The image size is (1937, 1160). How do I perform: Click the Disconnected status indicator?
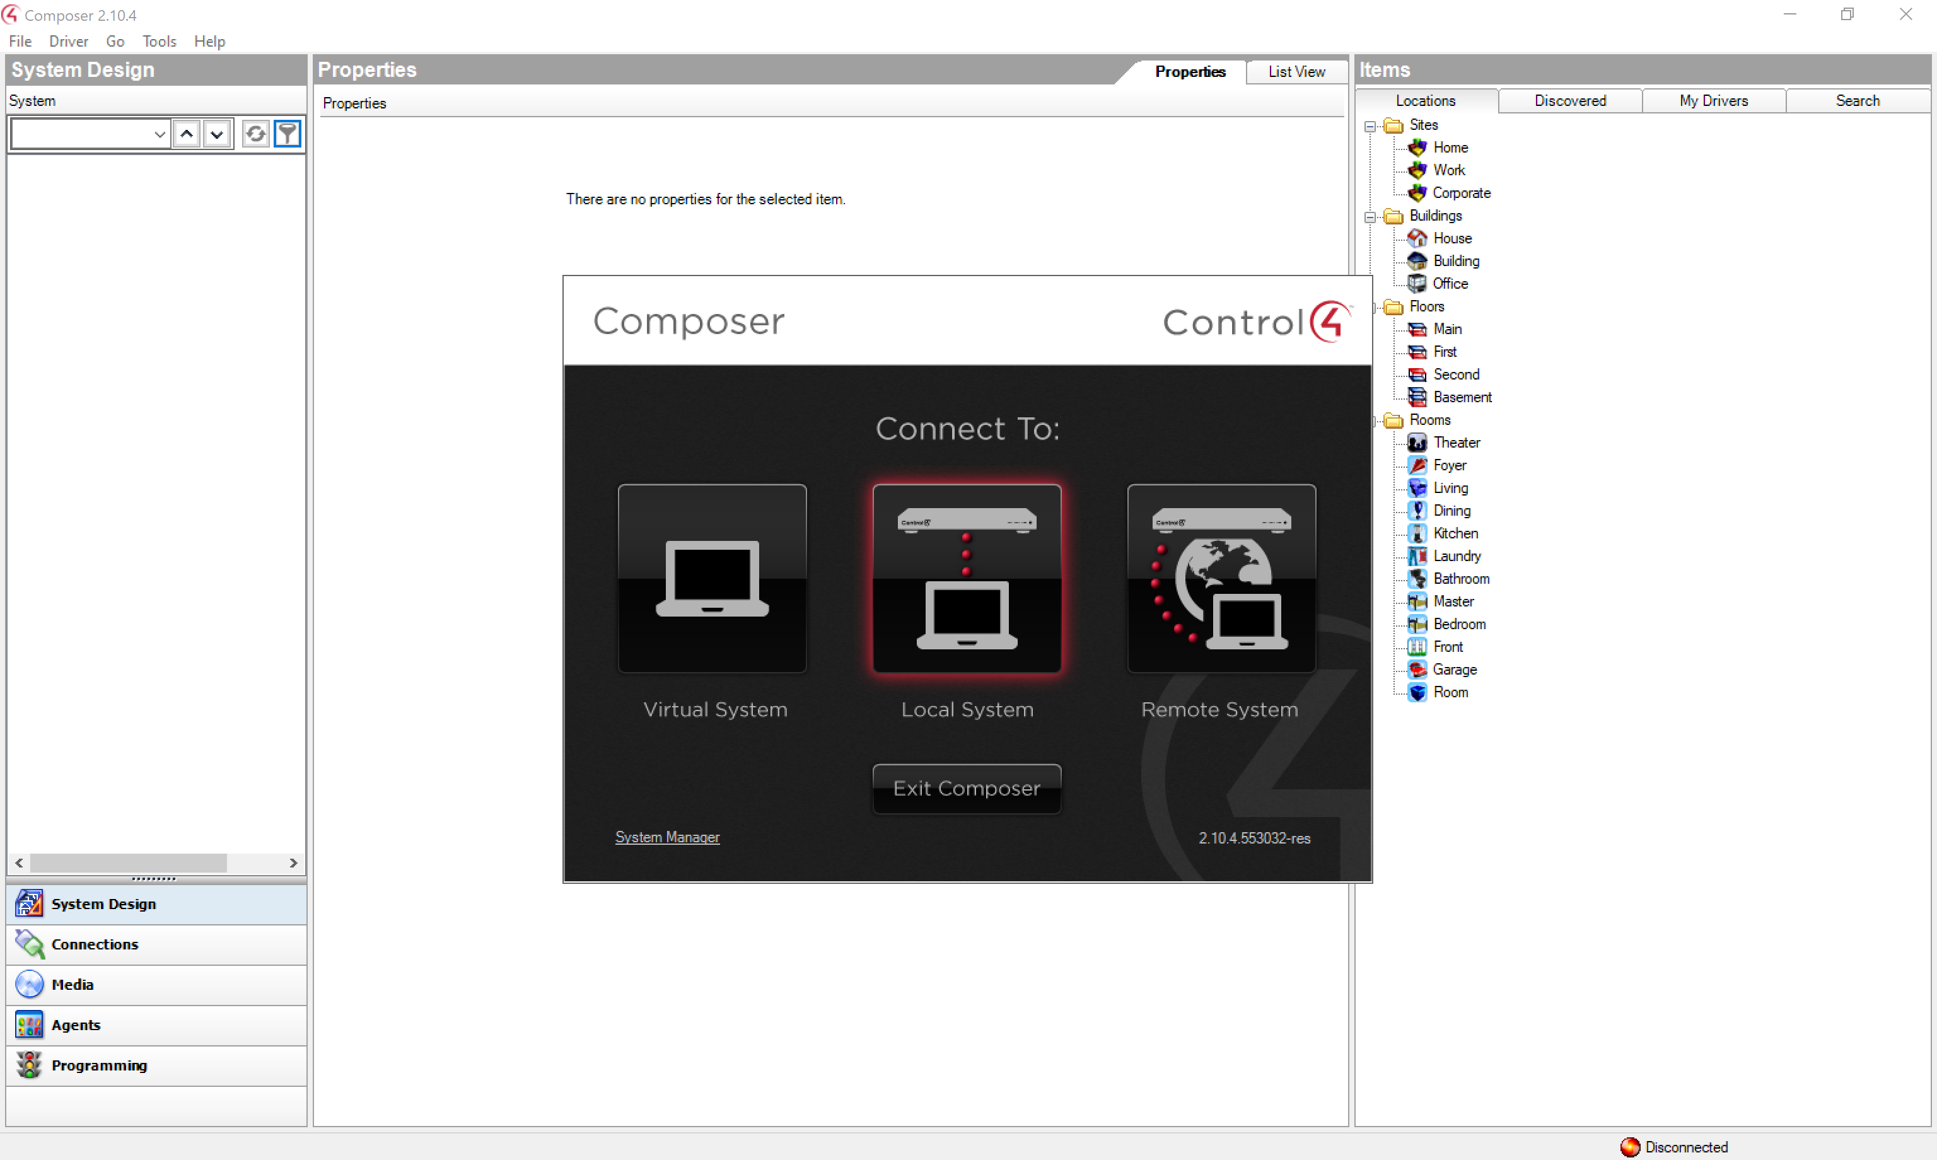[x=1674, y=1147]
